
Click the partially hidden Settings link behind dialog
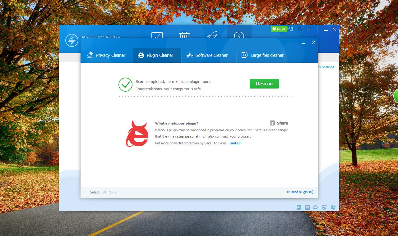click(326, 67)
